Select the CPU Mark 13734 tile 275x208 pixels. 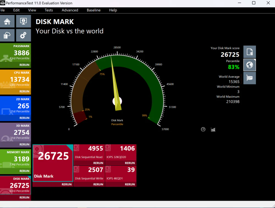(15, 79)
